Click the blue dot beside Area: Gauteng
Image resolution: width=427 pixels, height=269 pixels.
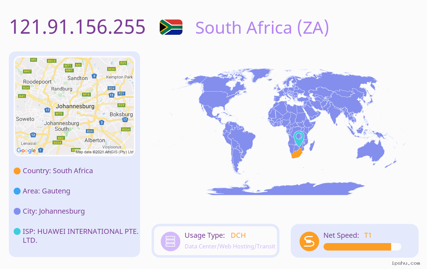click(x=17, y=191)
